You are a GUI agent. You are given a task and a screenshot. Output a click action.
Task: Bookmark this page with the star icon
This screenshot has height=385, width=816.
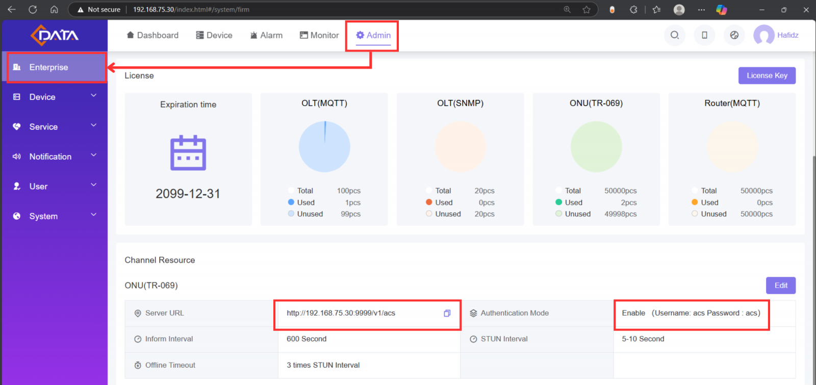point(586,9)
